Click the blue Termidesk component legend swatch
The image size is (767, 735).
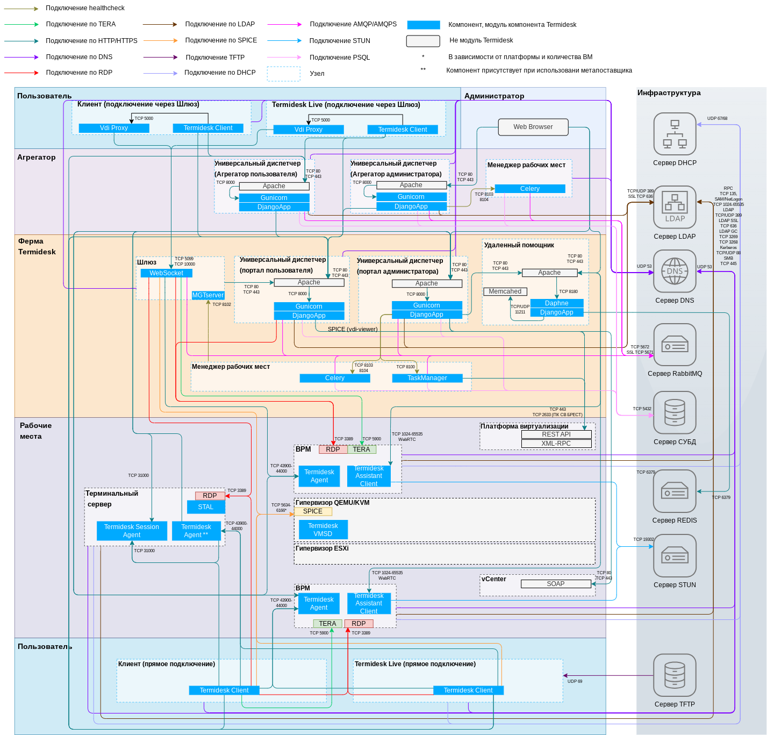click(x=424, y=25)
